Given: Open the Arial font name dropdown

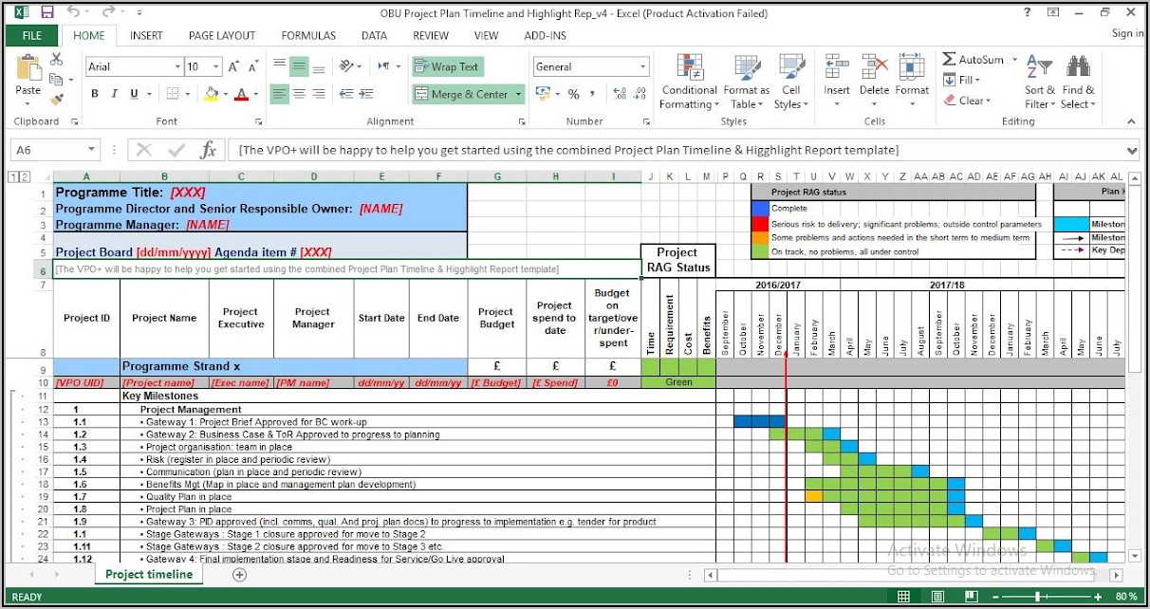Looking at the screenshot, I should [x=177, y=67].
